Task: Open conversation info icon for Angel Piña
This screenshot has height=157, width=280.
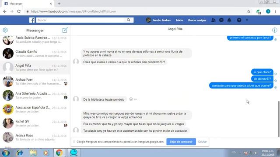Action: click(274, 30)
